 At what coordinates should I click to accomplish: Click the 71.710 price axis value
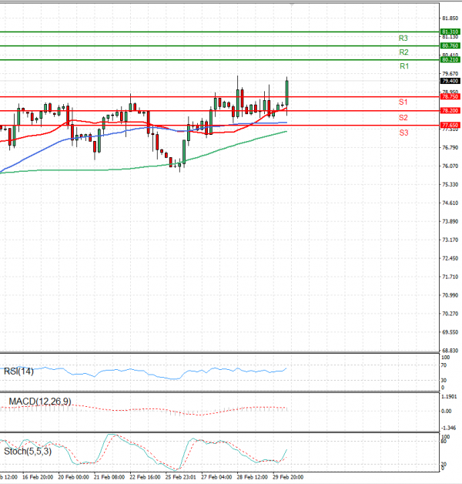click(450, 277)
